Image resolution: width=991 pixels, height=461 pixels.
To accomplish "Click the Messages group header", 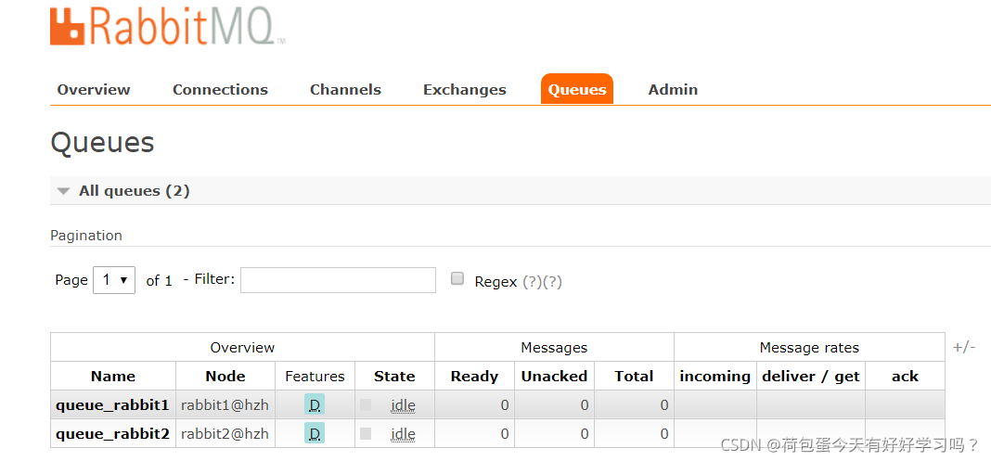I will point(554,347).
